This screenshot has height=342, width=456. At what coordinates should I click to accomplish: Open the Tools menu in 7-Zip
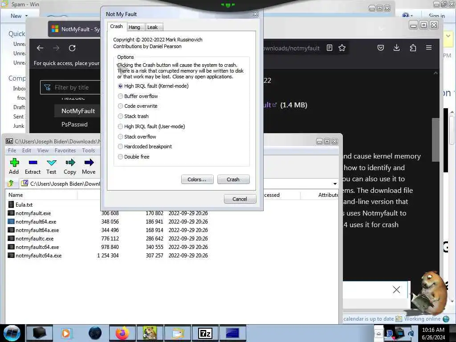[x=89, y=151]
